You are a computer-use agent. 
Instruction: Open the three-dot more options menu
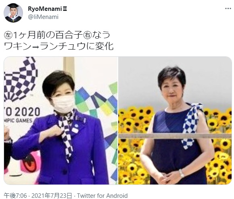228,8
